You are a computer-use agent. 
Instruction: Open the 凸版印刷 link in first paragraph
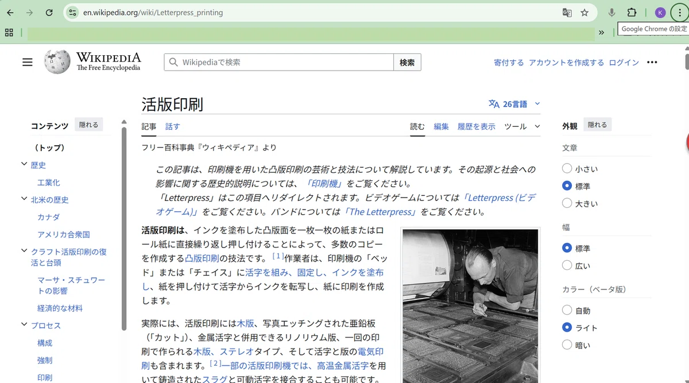(203, 258)
